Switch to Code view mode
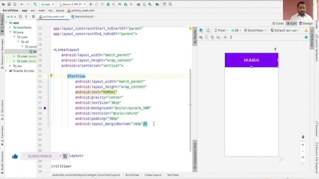The image size is (319, 179). tap(278, 23)
